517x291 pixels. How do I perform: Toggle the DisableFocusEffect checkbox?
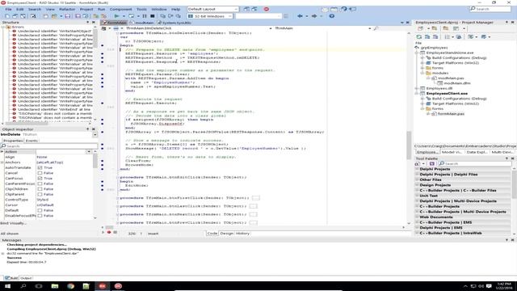40,216
